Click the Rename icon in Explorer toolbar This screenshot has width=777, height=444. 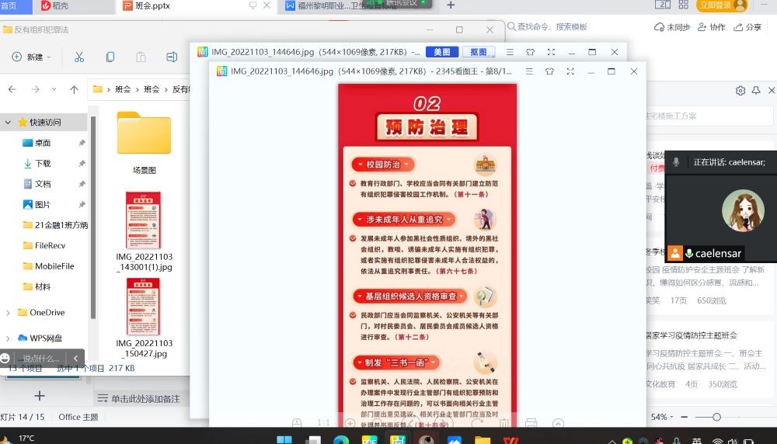click(x=172, y=57)
